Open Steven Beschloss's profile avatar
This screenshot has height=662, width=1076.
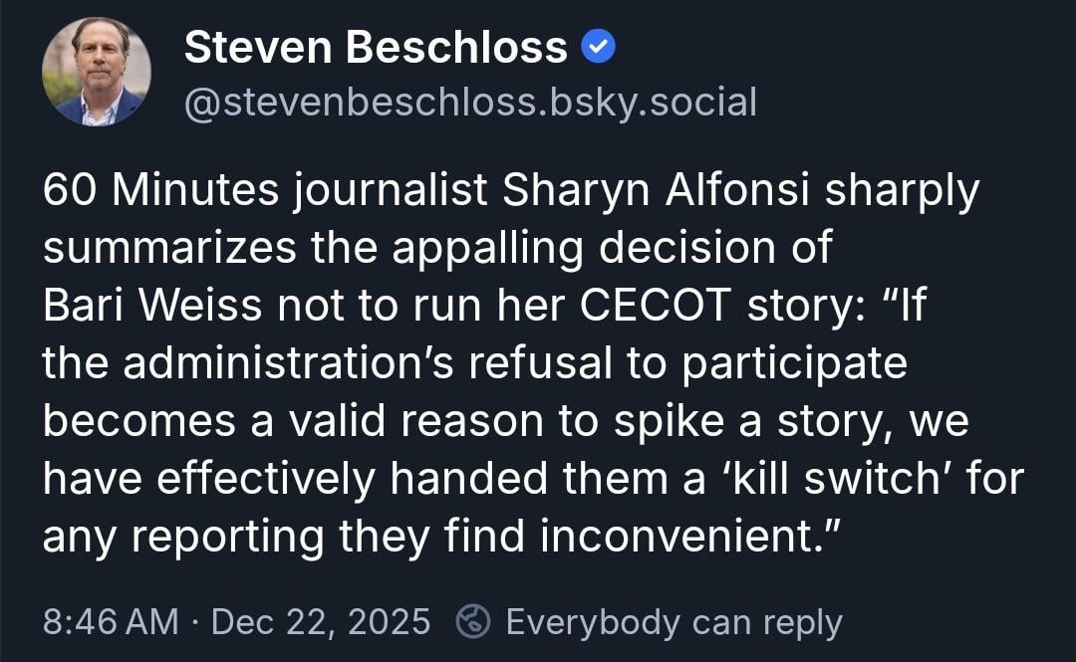click(97, 72)
